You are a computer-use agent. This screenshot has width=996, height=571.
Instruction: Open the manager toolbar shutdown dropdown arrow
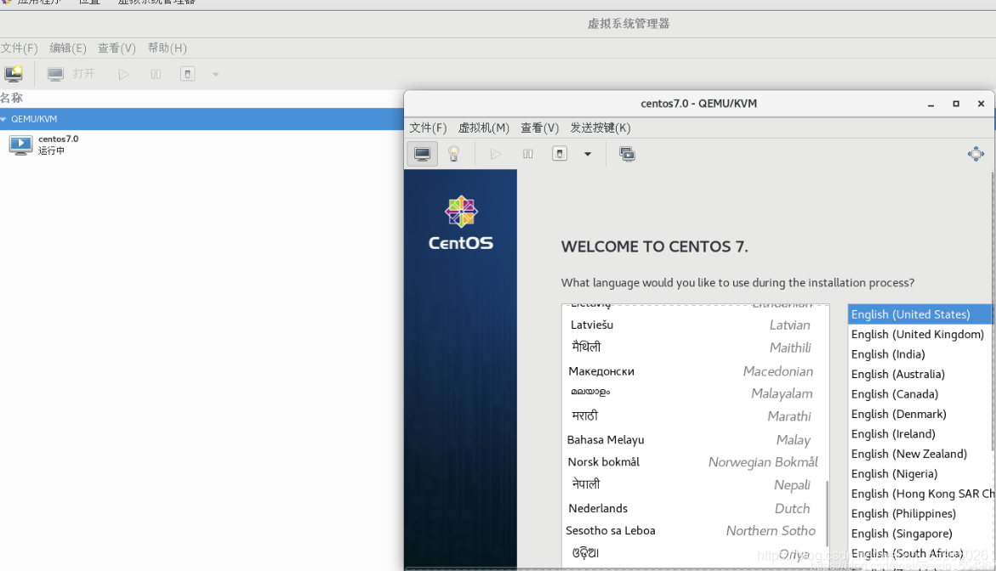[216, 74]
